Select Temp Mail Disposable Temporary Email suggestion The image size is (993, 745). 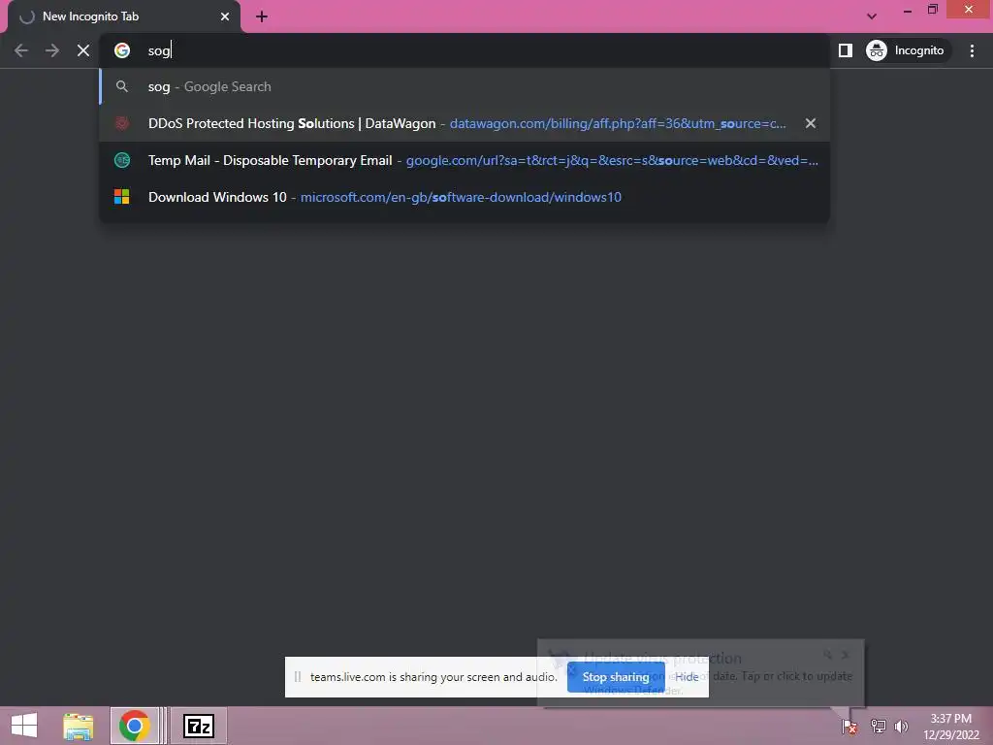pyautogui.click(x=464, y=160)
